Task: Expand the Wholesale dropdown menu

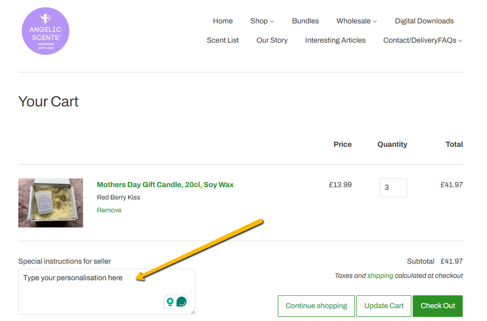Action: 356,21
